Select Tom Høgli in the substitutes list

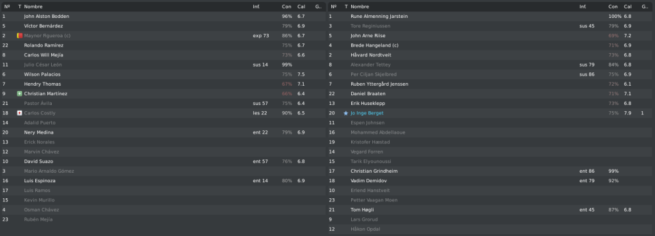[491, 210]
